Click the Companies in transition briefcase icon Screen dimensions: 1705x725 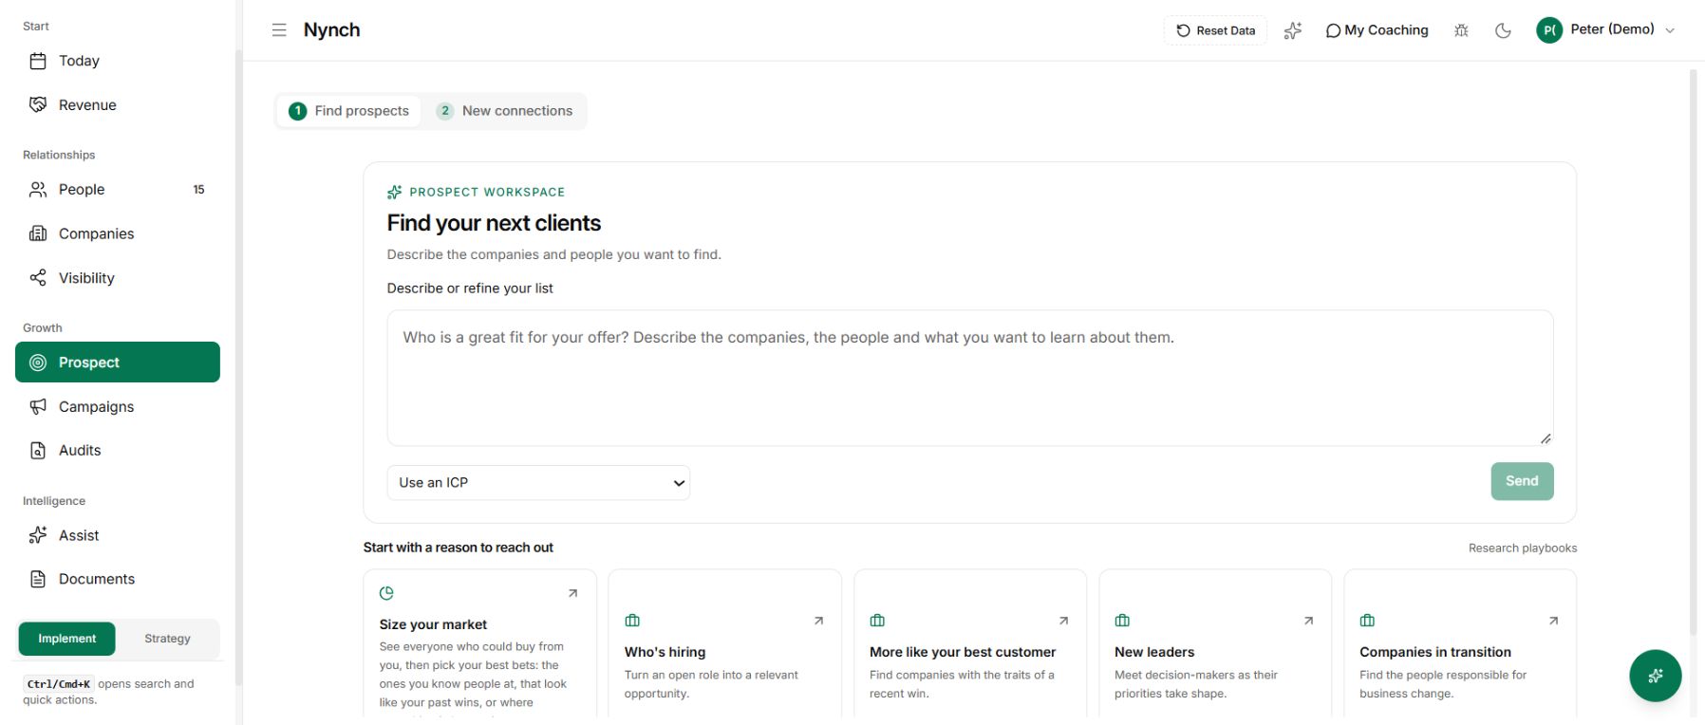(1367, 621)
